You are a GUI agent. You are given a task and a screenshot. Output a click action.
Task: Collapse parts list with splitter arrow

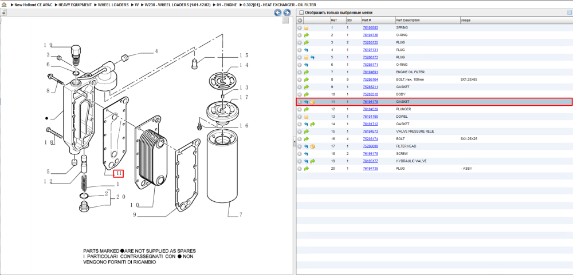click(x=294, y=142)
